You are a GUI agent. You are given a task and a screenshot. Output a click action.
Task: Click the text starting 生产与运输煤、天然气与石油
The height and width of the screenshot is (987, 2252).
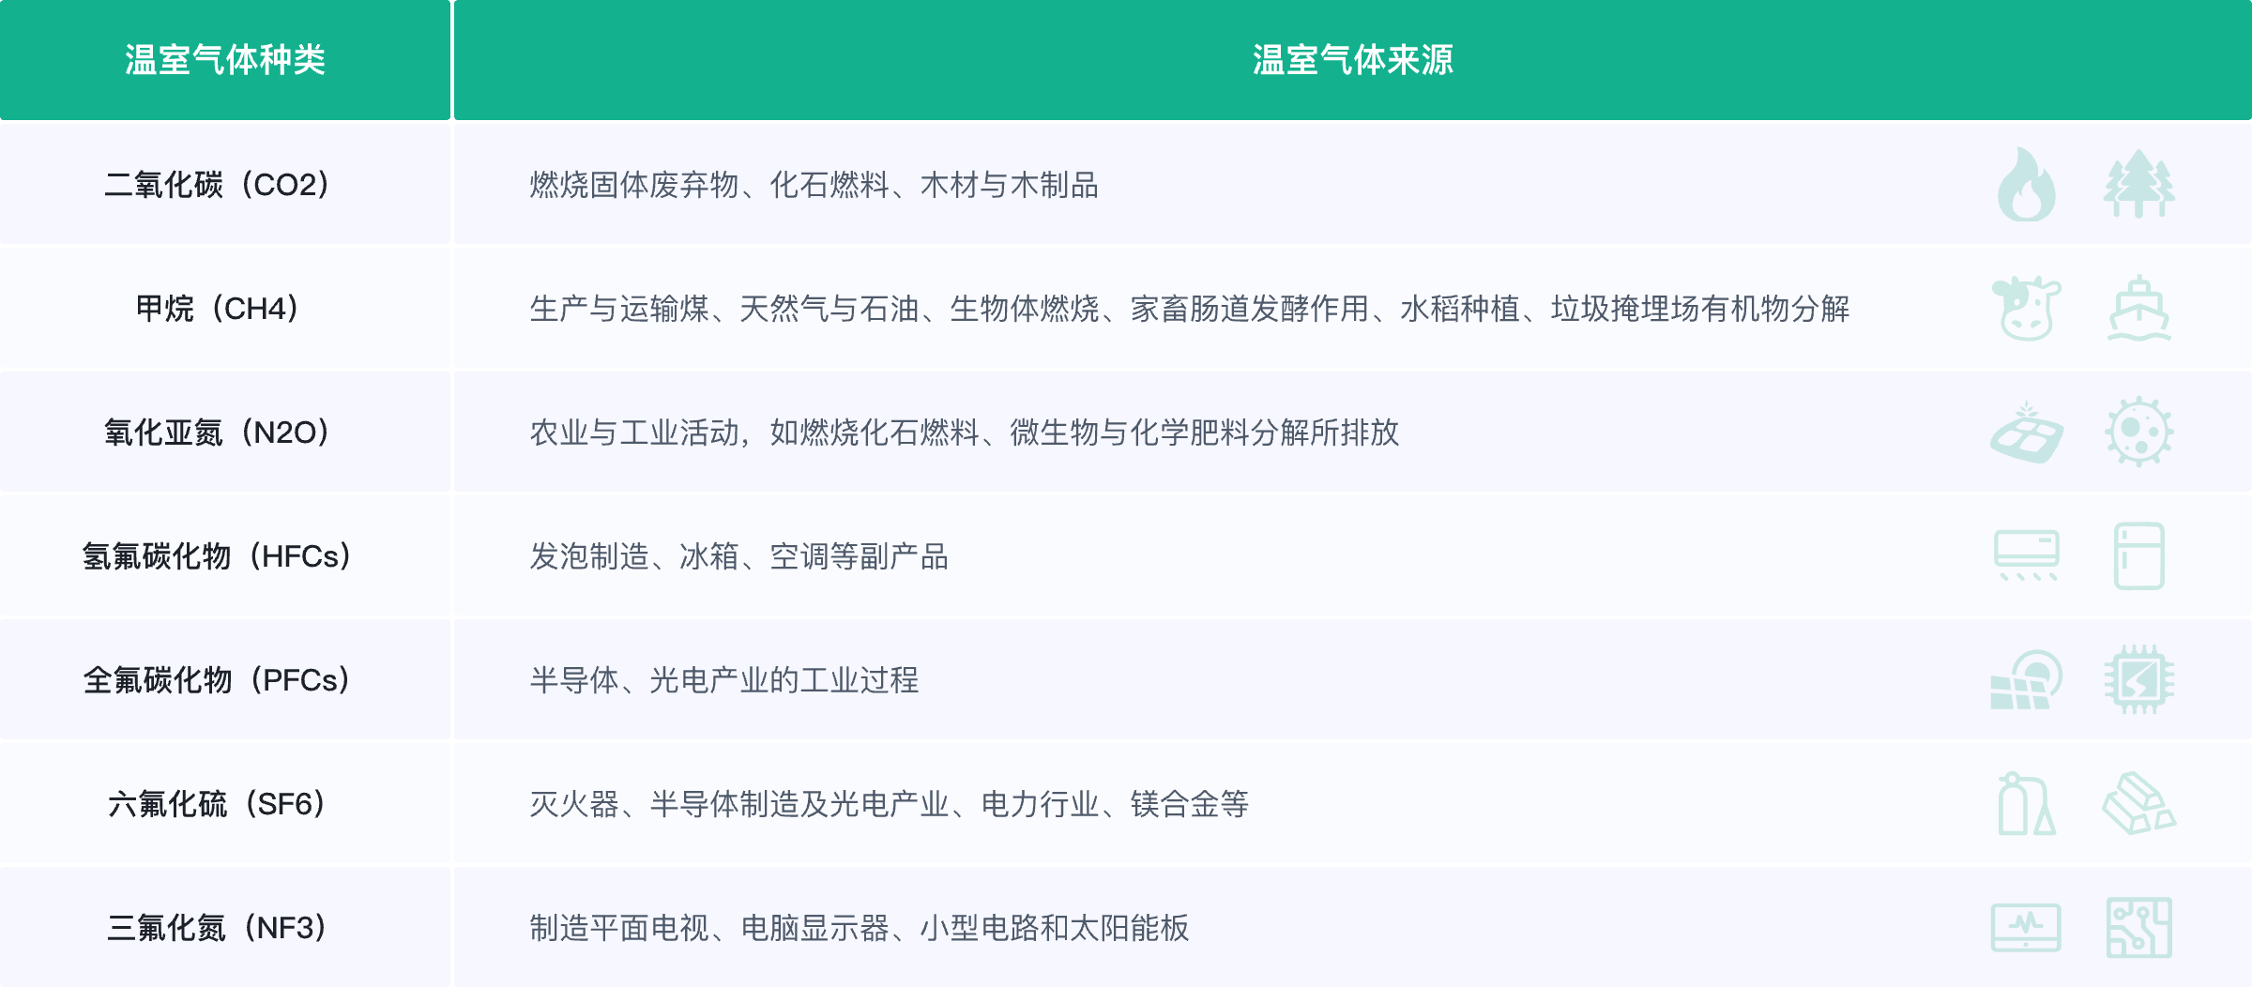(1190, 309)
